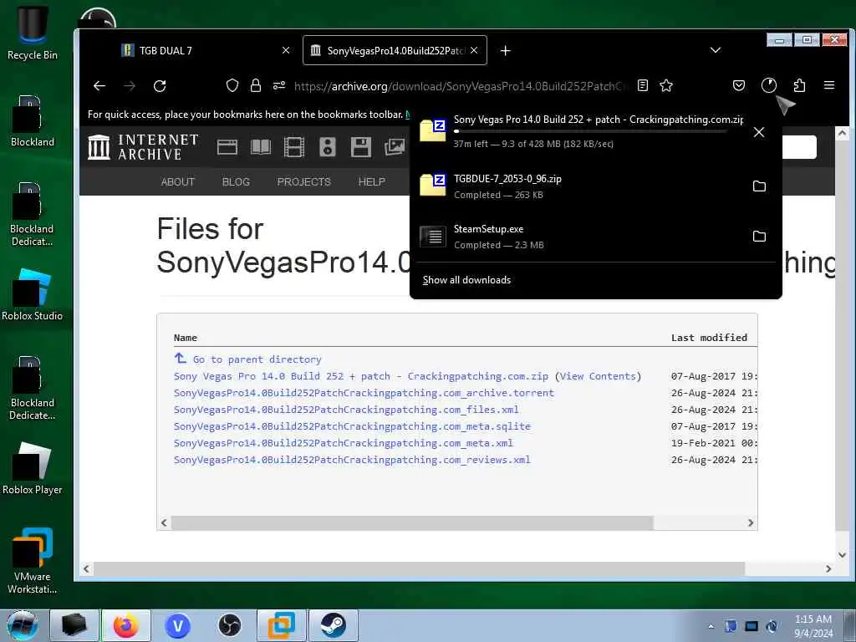The image size is (856, 642).
Task: Click page horizontal scrollbar at bottom
Action: pos(420,568)
